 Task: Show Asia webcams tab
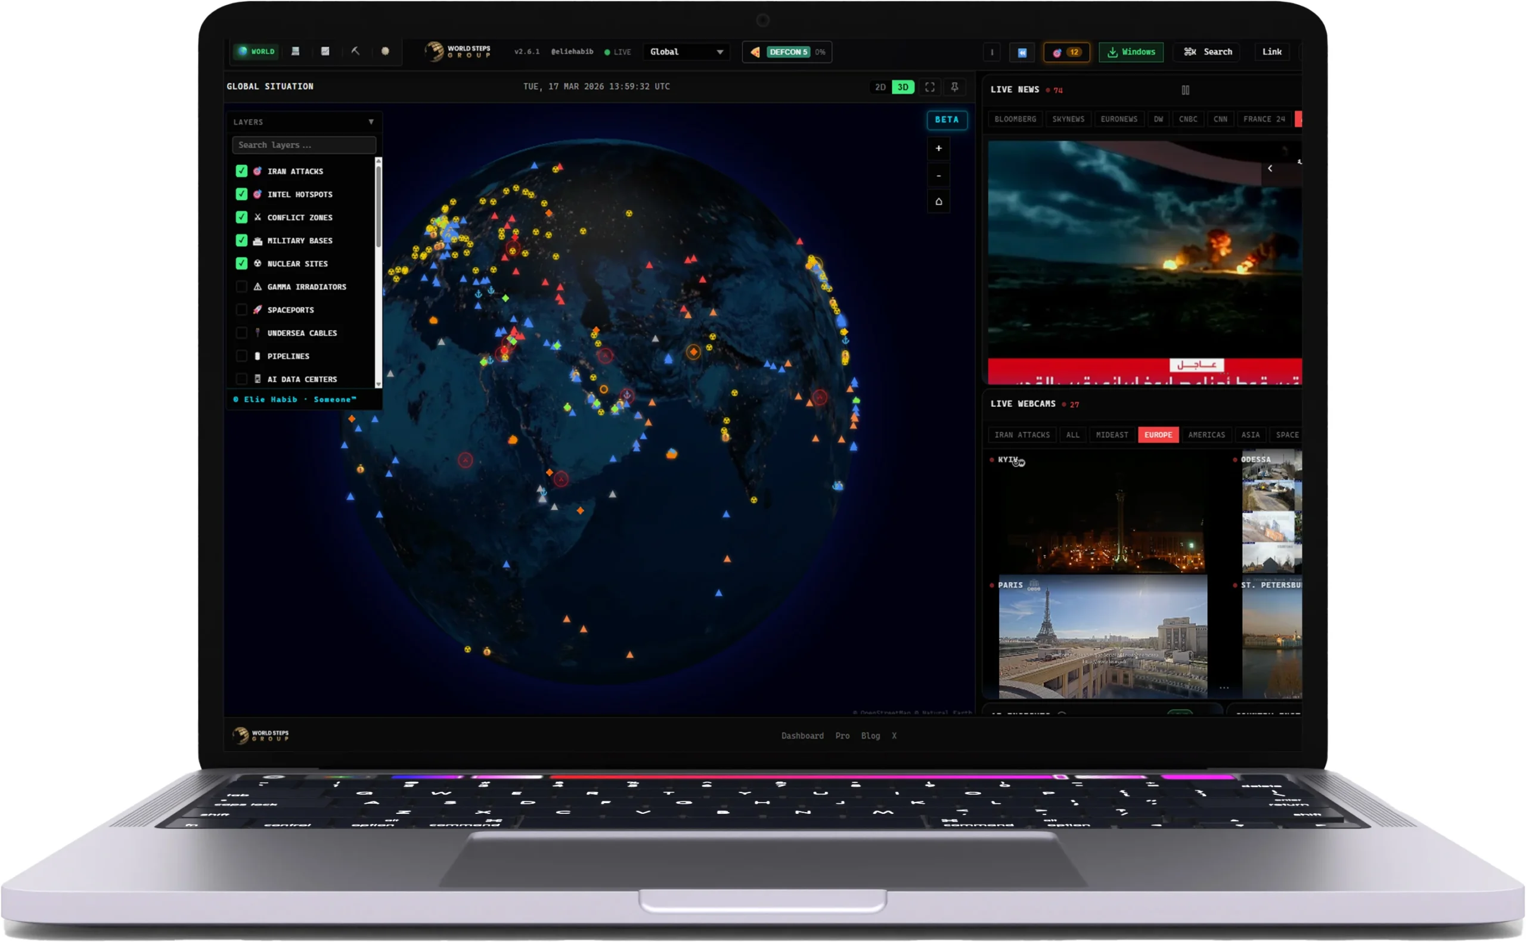(1250, 435)
